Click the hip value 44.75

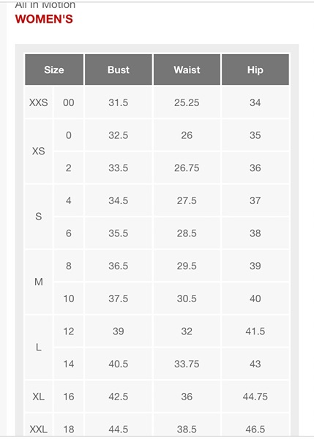pyautogui.click(x=255, y=397)
